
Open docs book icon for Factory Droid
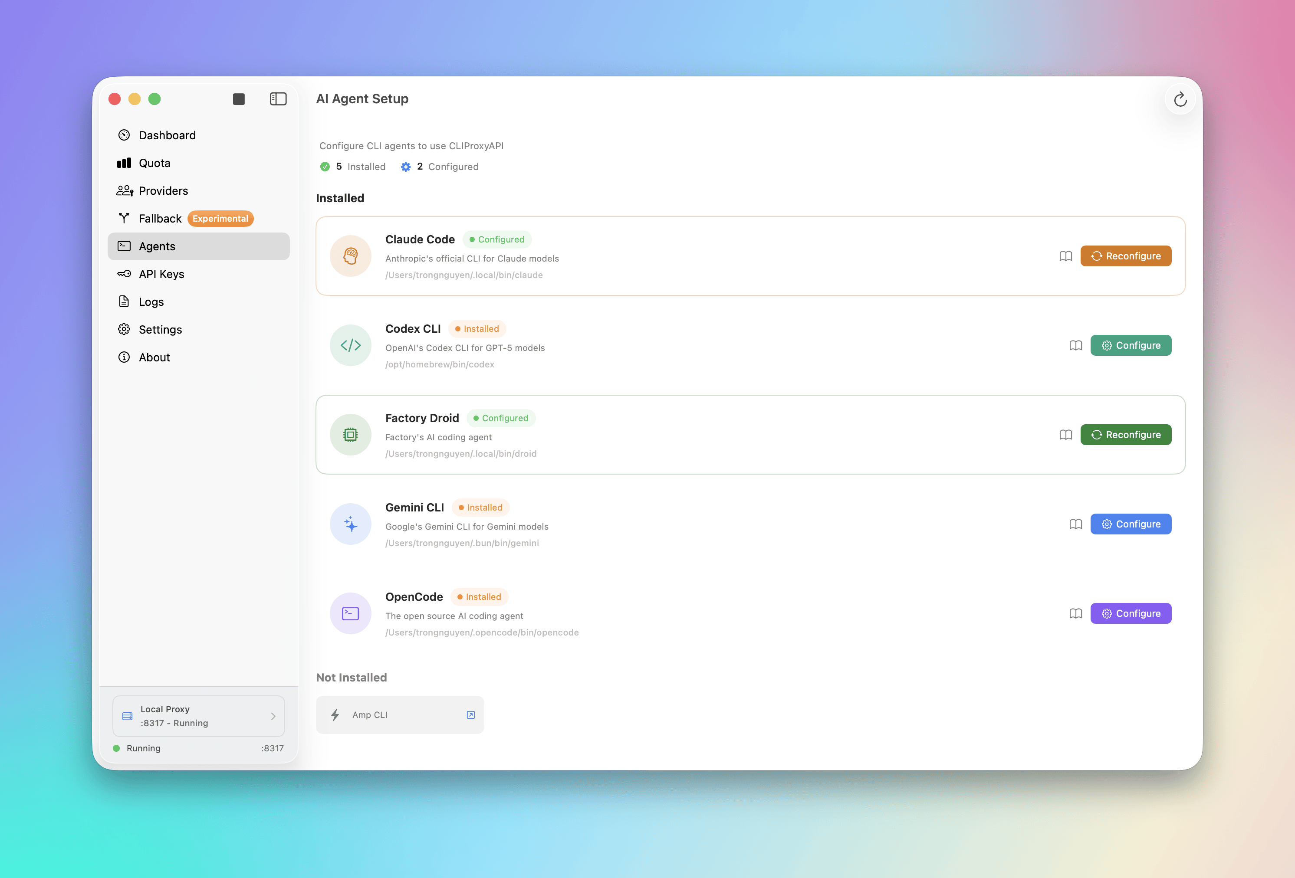(x=1065, y=435)
